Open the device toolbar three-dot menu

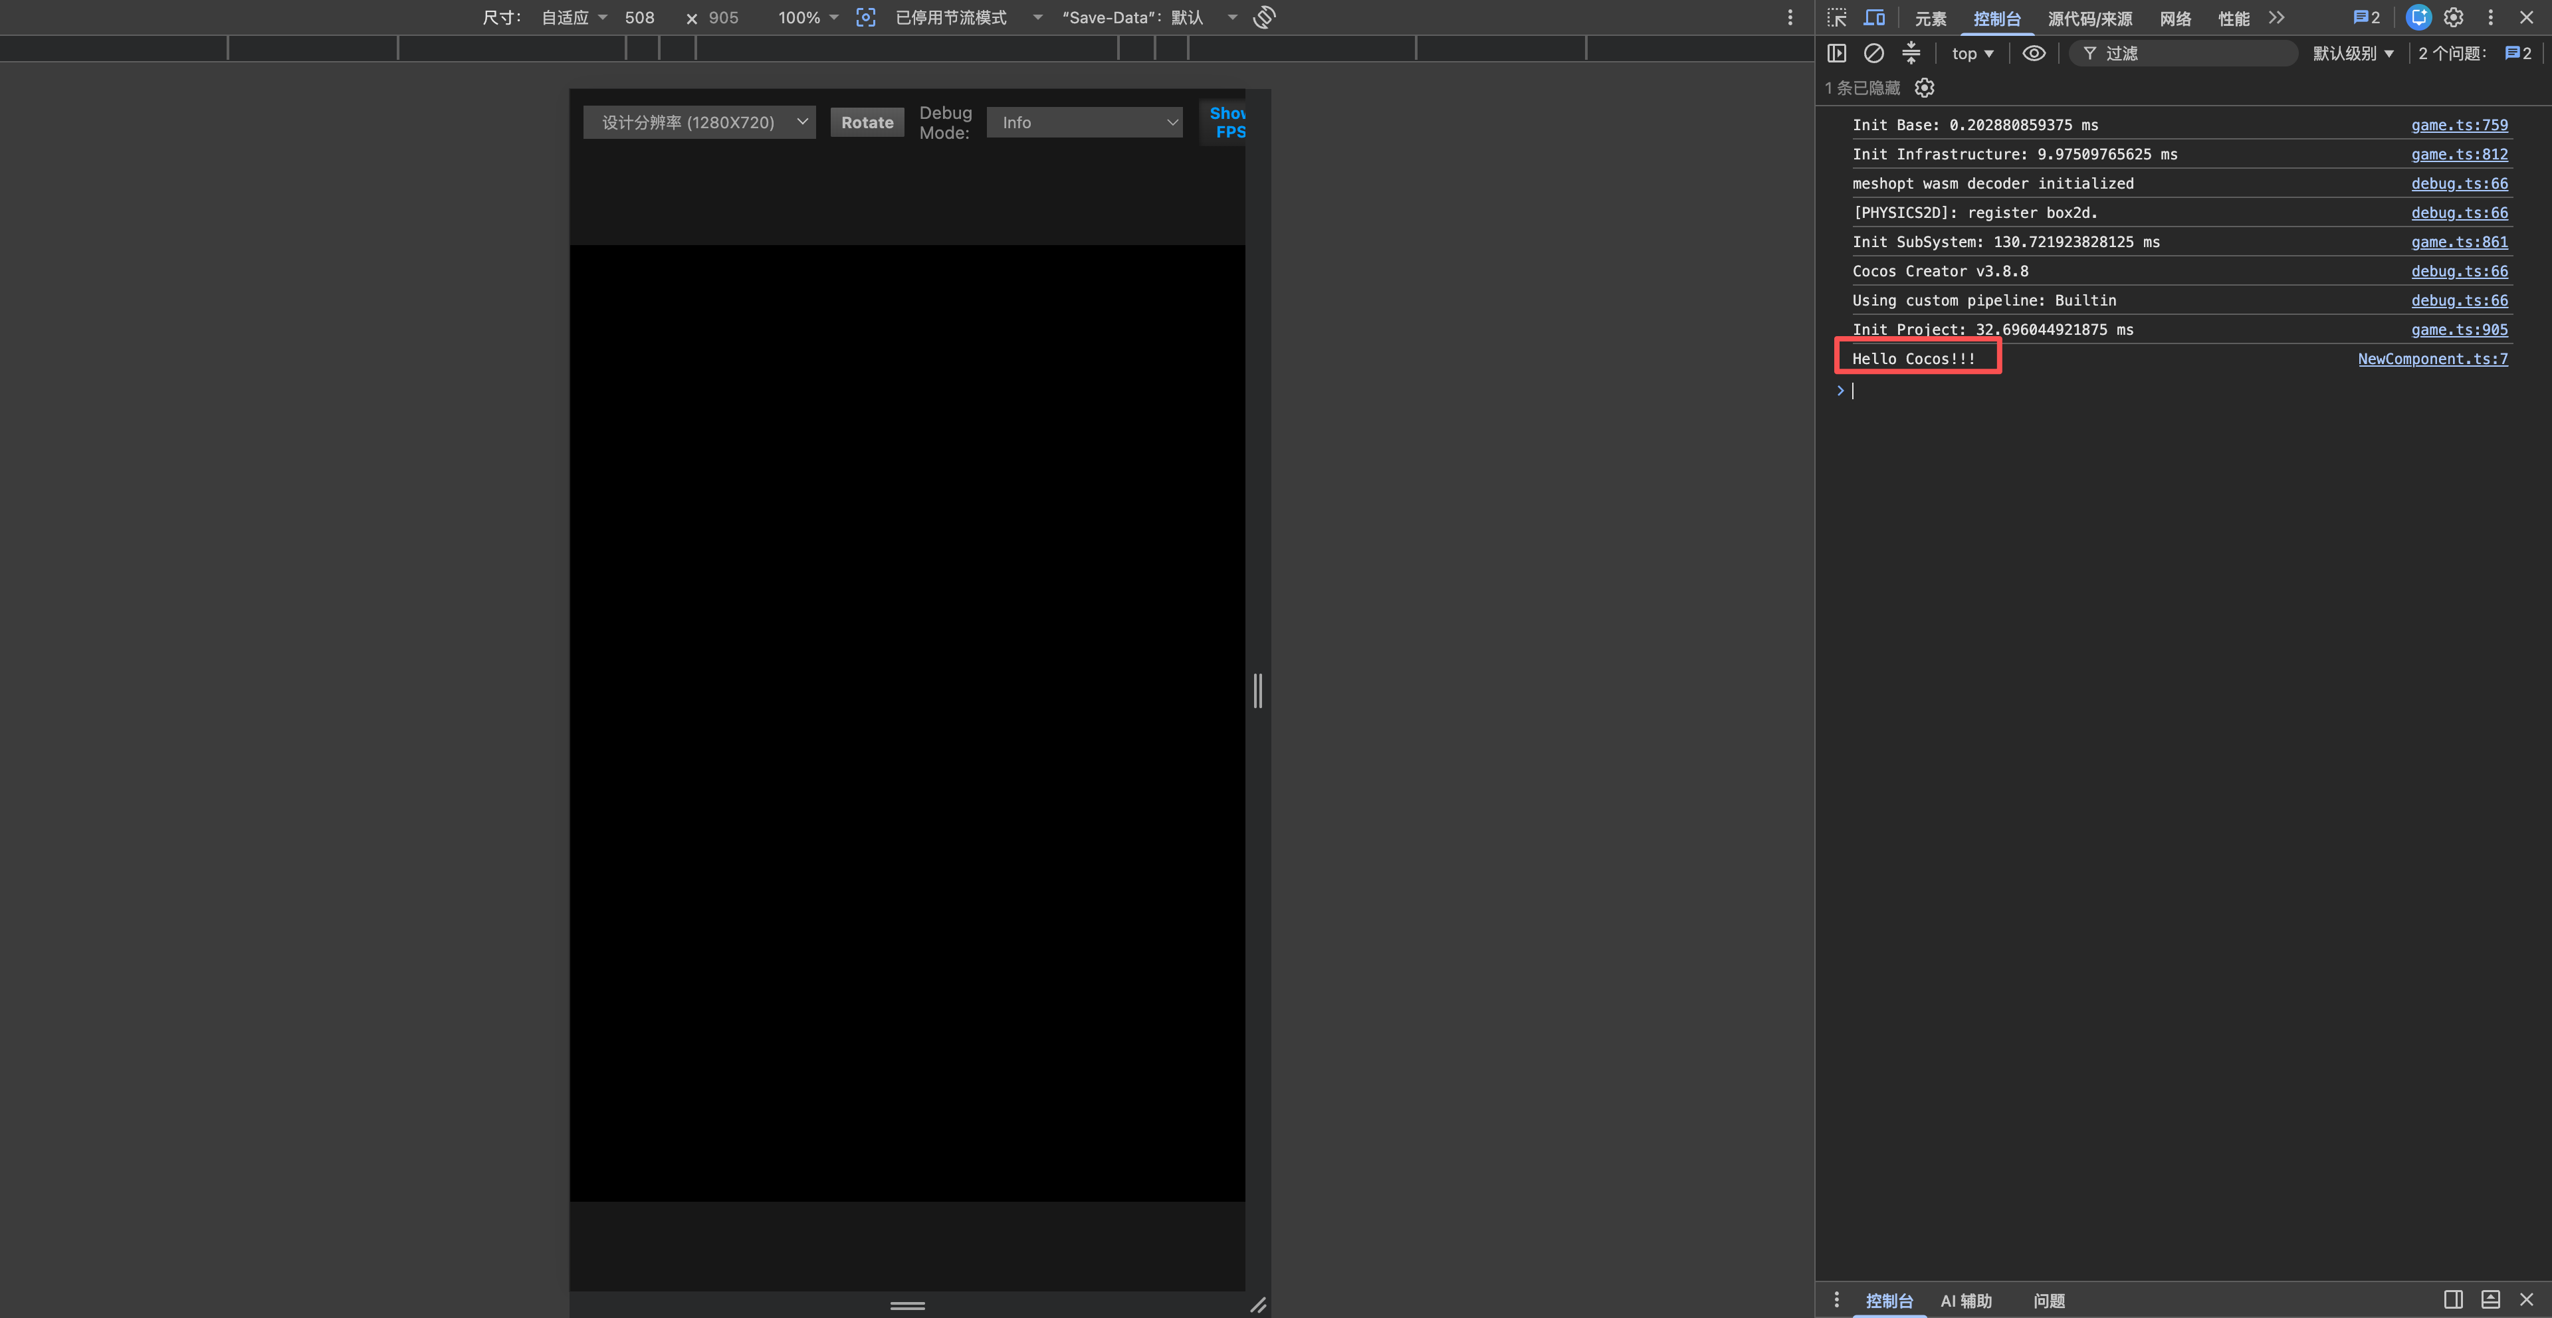click(1789, 18)
